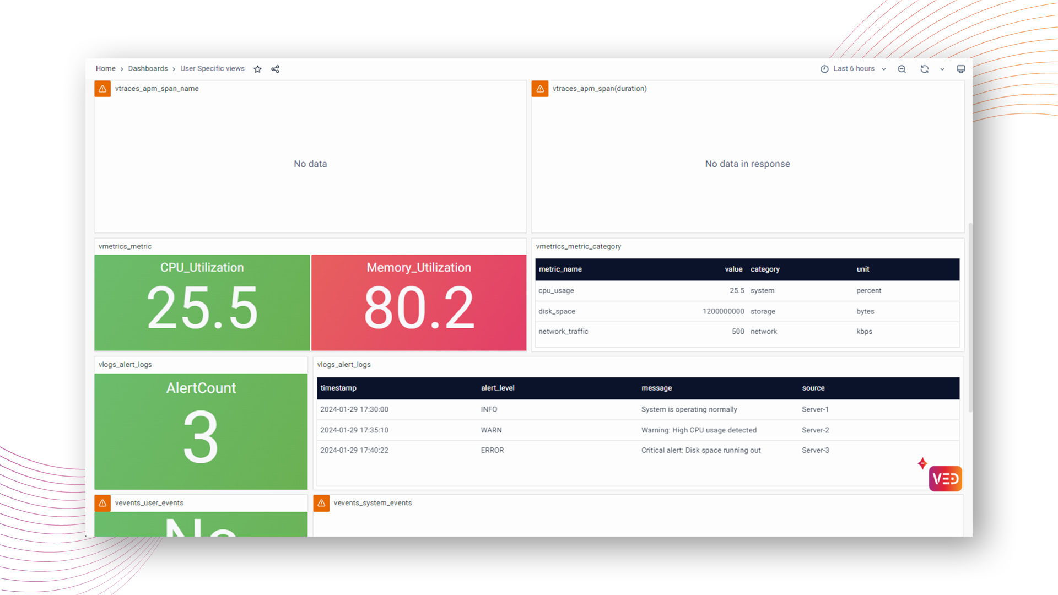Sort table by metric_name column header
Image resolution: width=1058 pixels, height=595 pixels.
click(560, 269)
